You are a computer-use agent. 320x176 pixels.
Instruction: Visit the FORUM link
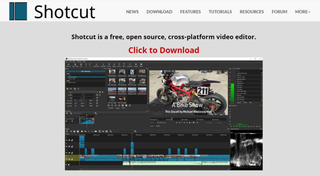point(279,12)
